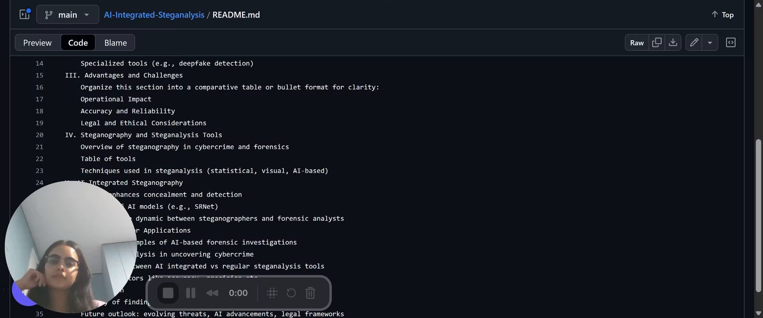Expand the file tree side panel
The width and height of the screenshot is (763, 318).
(x=25, y=15)
